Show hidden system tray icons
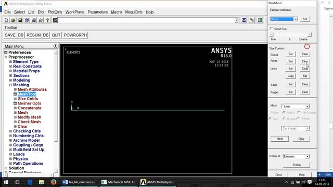This screenshot has width=333, height=187. pos(286,182)
